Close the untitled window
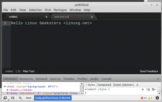This screenshot has height=102, width=162. [157, 5]
